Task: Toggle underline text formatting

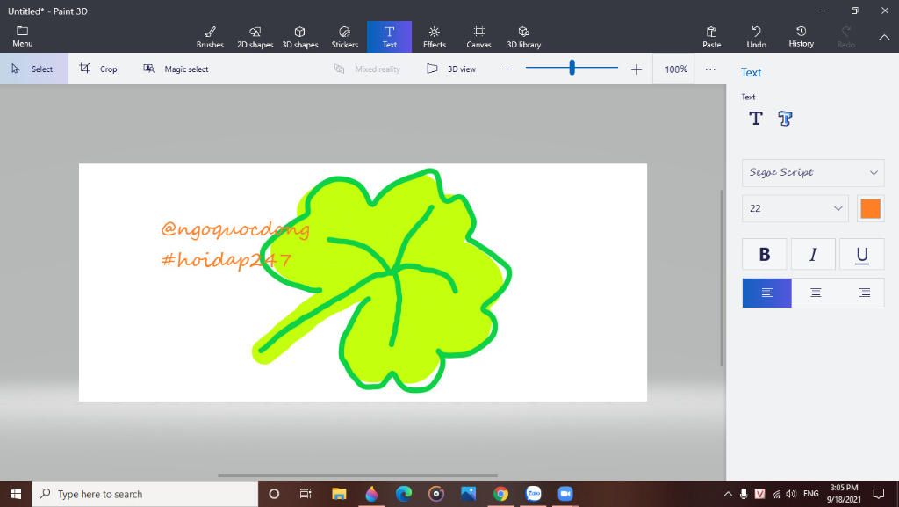Action: pyautogui.click(x=862, y=254)
